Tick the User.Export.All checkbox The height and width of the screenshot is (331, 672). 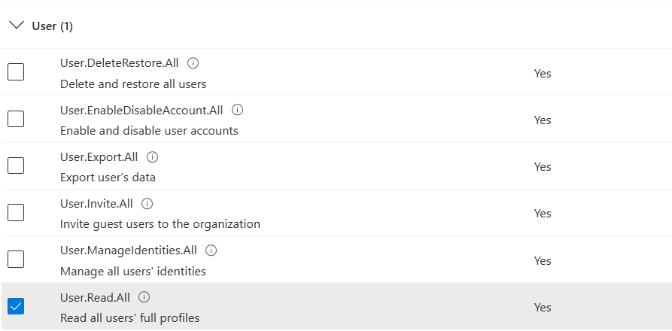(16, 165)
